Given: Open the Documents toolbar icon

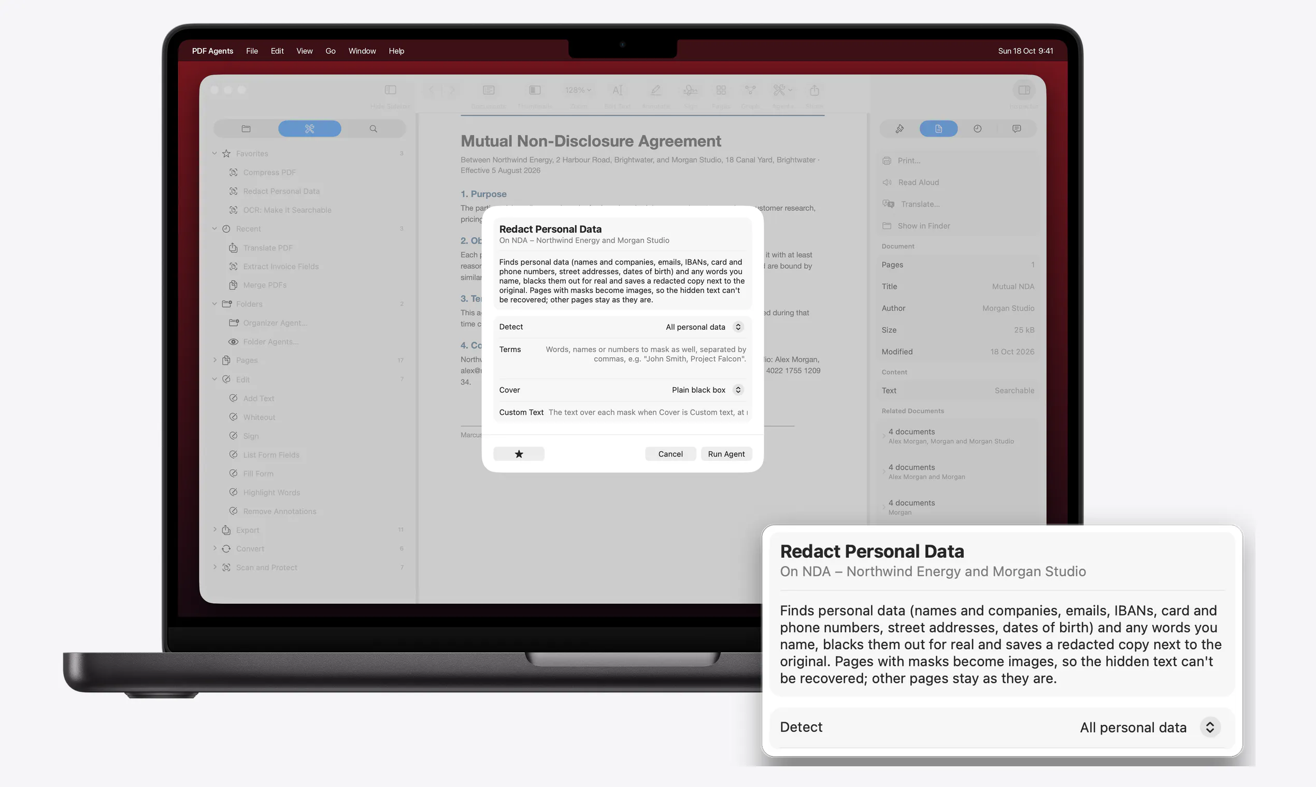Looking at the screenshot, I should pyautogui.click(x=489, y=90).
